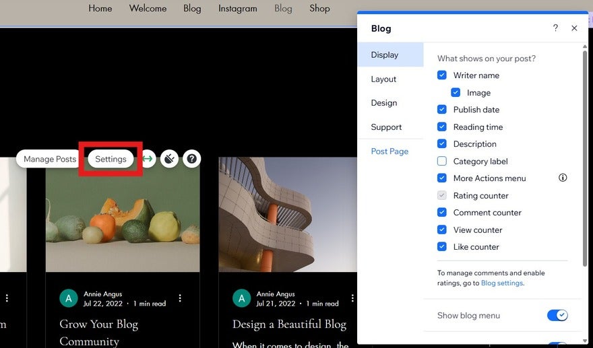Open the Instagram page in site navigation
This screenshot has height=348, width=593.
[x=237, y=9]
